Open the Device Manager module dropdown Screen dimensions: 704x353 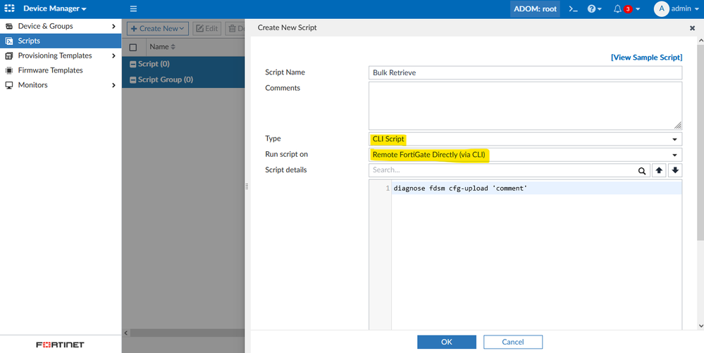click(55, 8)
